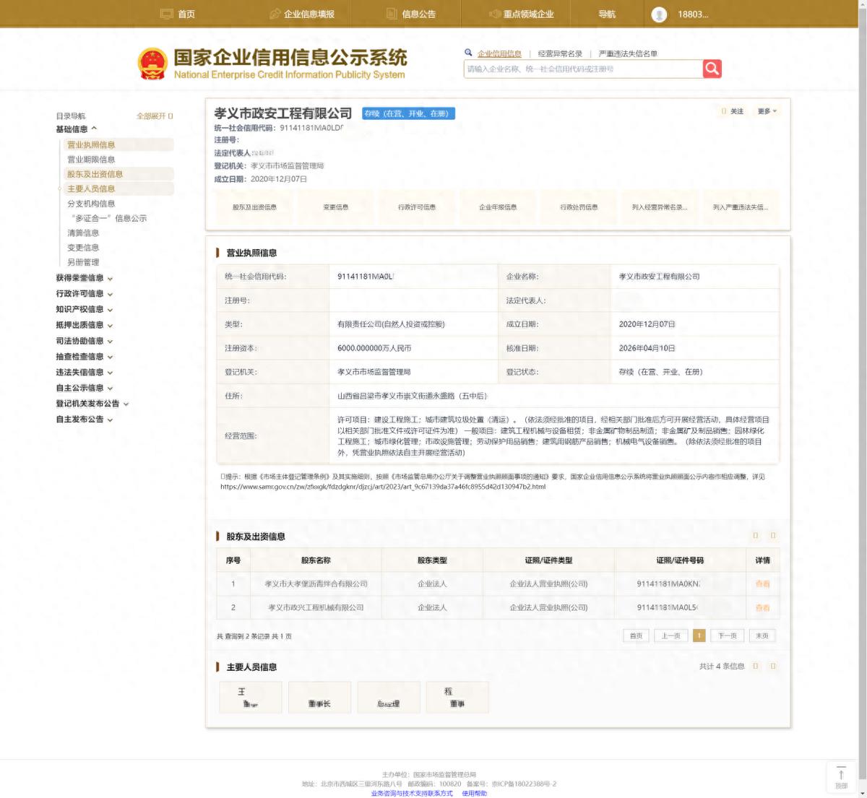Click the user avatar icon beside 18803
The width and height of the screenshot is (867, 798).
[x=659, y=14]
